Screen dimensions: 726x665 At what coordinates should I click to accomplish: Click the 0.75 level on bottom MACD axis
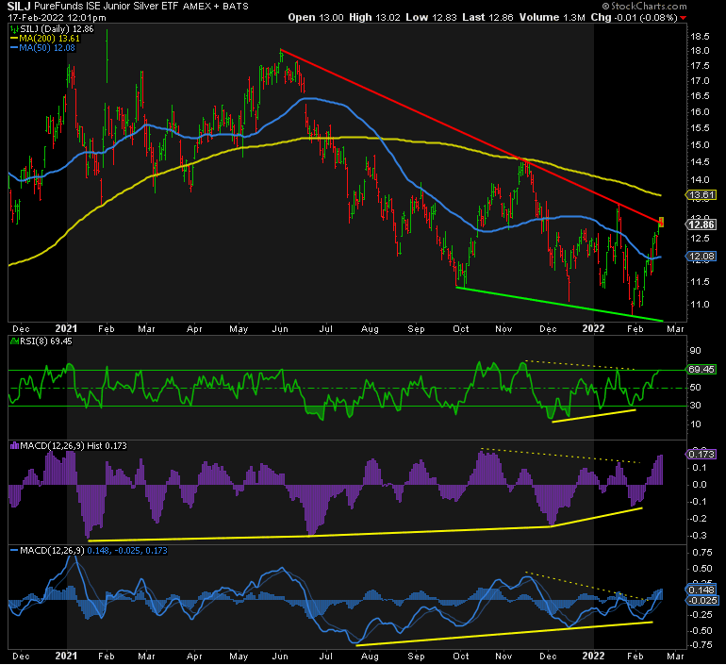(702, 553)
